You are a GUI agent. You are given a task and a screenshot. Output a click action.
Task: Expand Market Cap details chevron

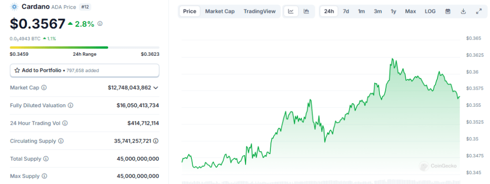tap(156, 88)
